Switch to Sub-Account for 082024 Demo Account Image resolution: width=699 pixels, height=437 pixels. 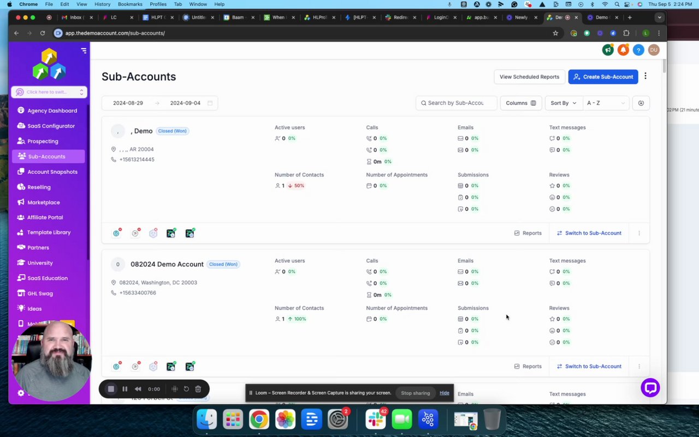[589, 367]
